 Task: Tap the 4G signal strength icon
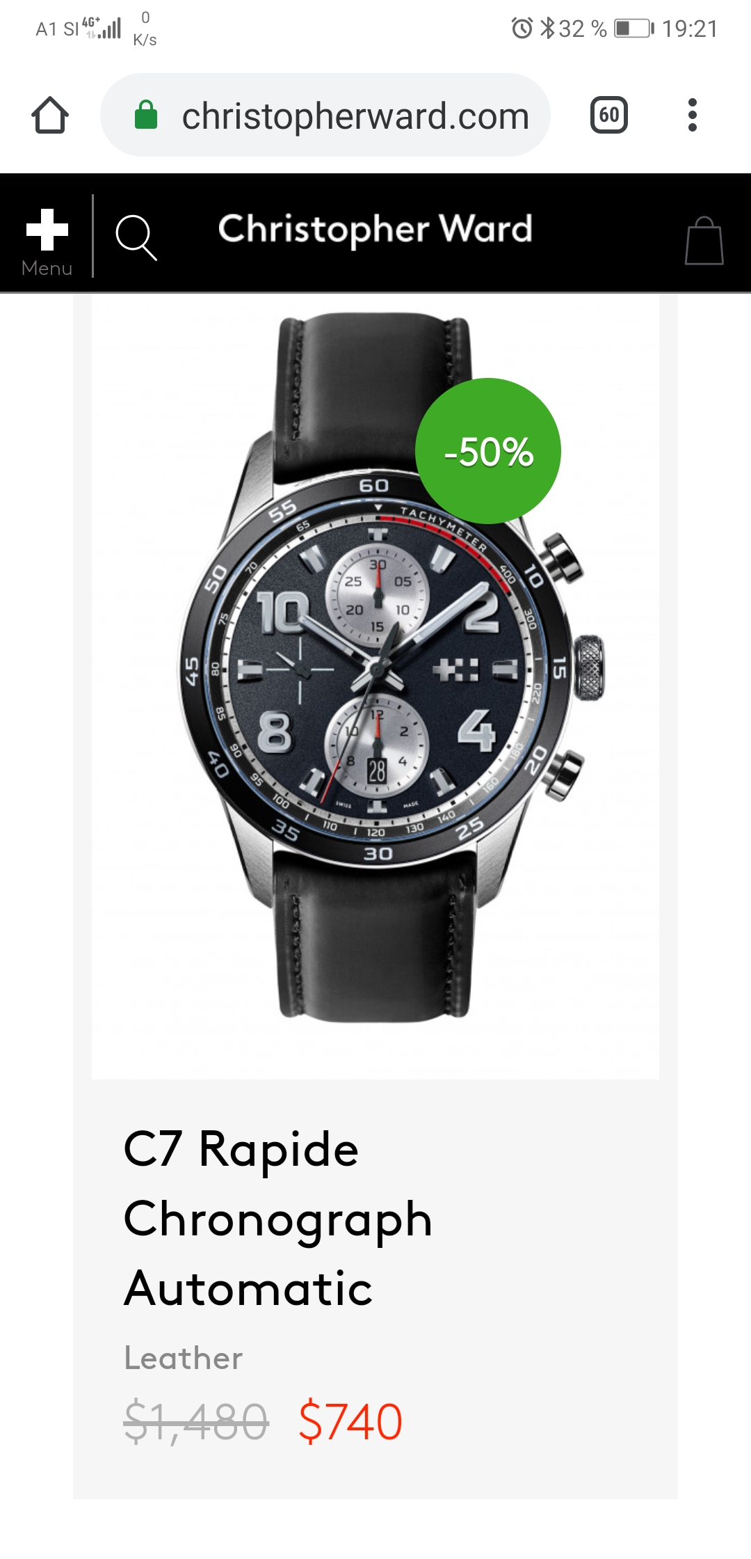click(x=102, y=28)
